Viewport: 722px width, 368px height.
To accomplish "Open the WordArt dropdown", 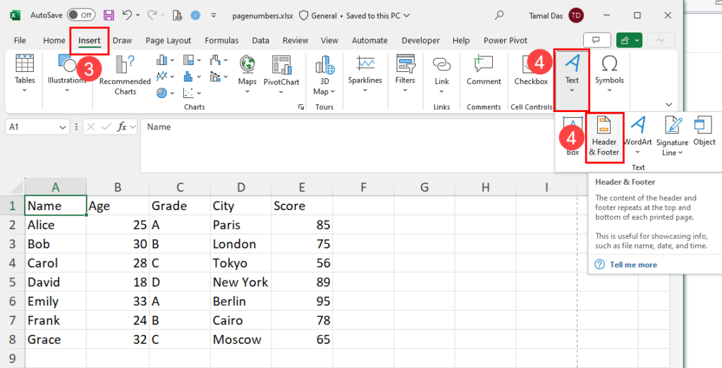I will [637, 152].
